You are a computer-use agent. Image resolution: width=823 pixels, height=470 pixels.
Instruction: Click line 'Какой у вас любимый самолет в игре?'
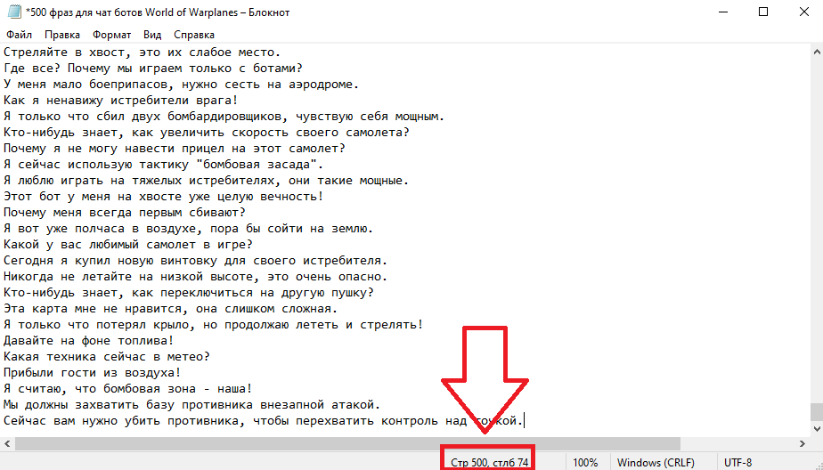tap(128, 245)
